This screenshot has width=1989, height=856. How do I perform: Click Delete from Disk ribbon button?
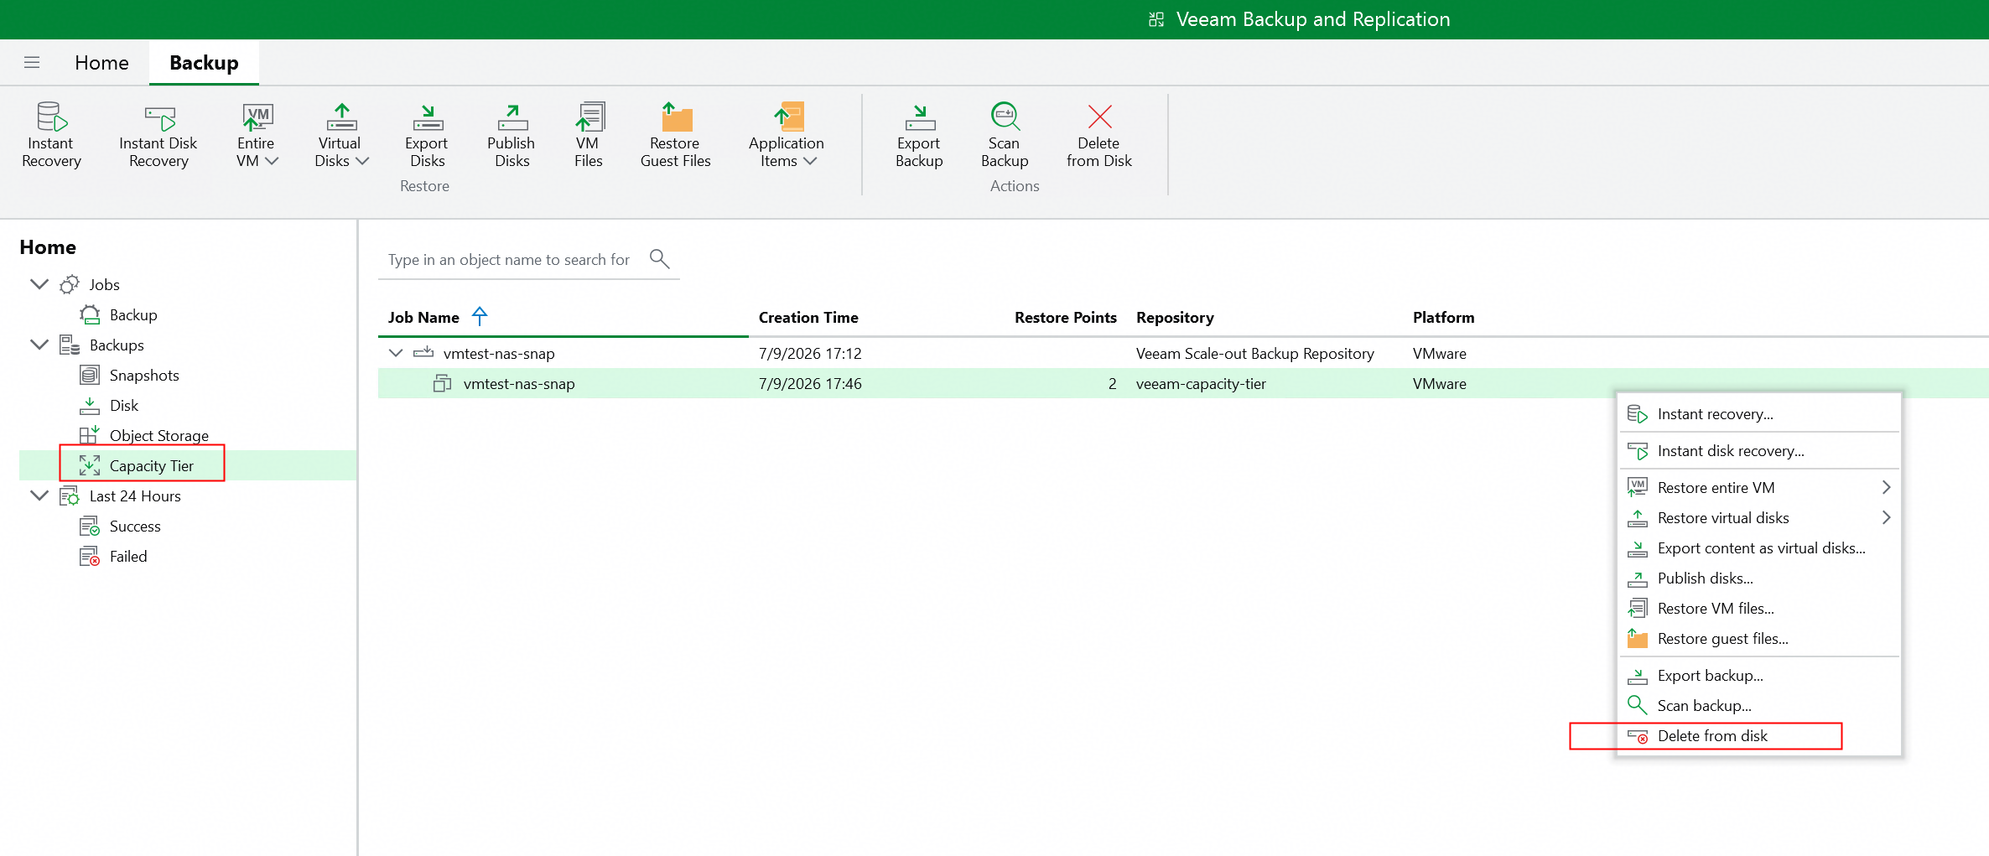pyautogui.click(x=1099, y=135)
